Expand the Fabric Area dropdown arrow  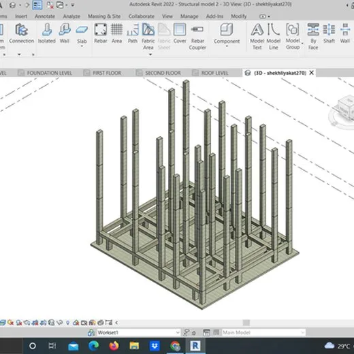pyautogui.click(x=150, y=54)
